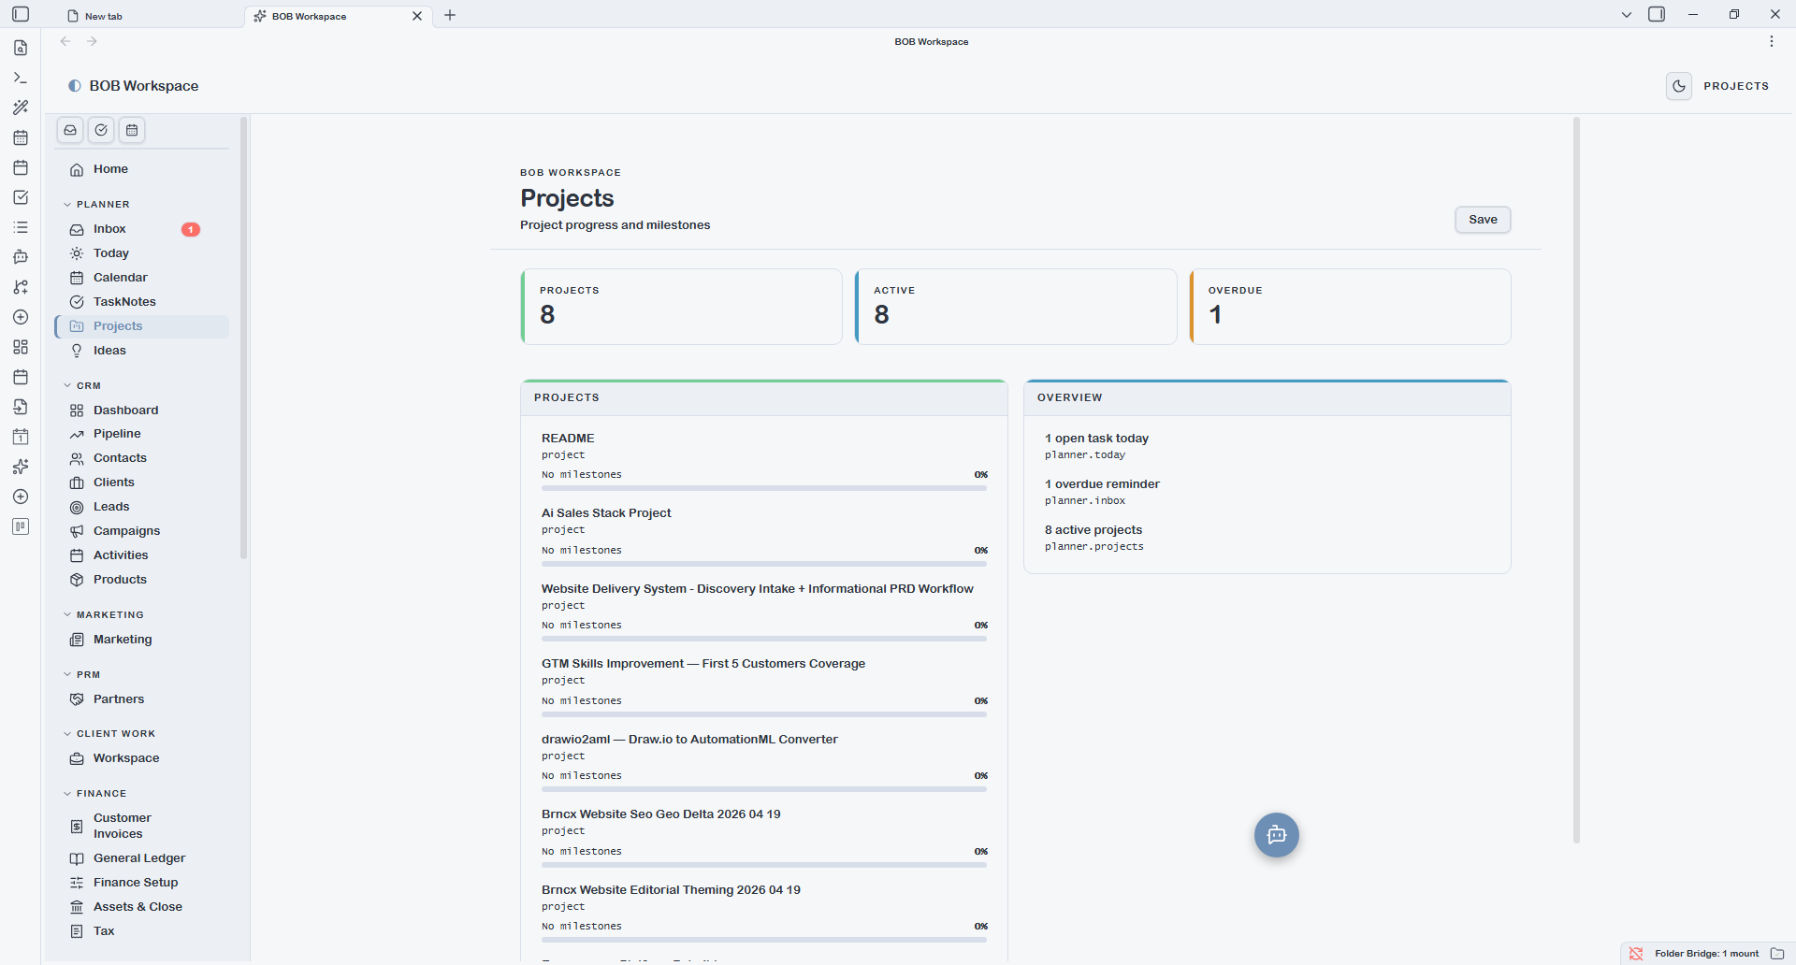Click the Save button
Viewport: 1796px width, 965px height.
1483,220
